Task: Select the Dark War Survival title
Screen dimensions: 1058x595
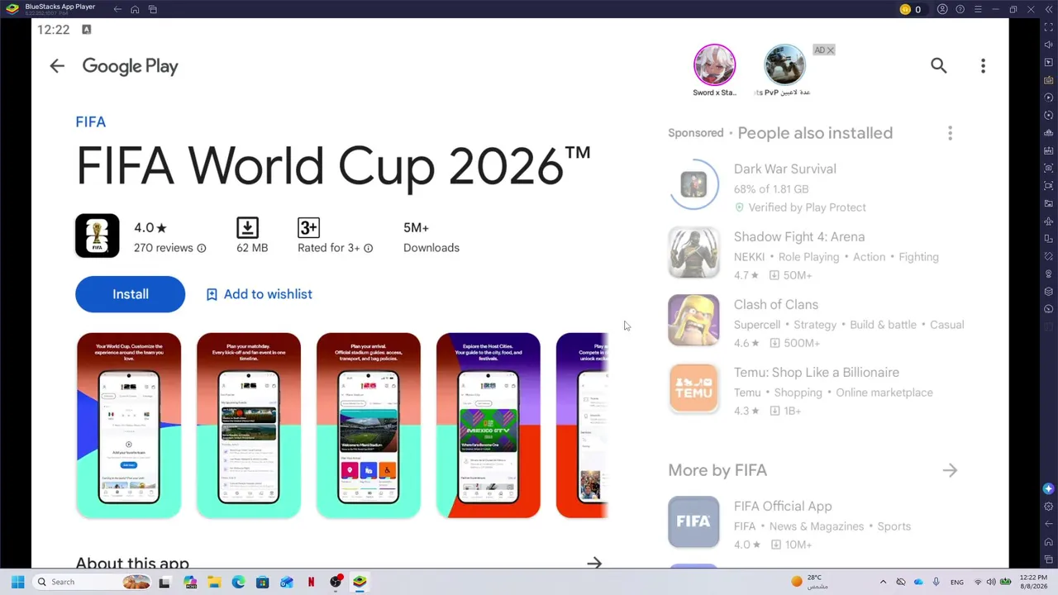Action: pos(784,169)
